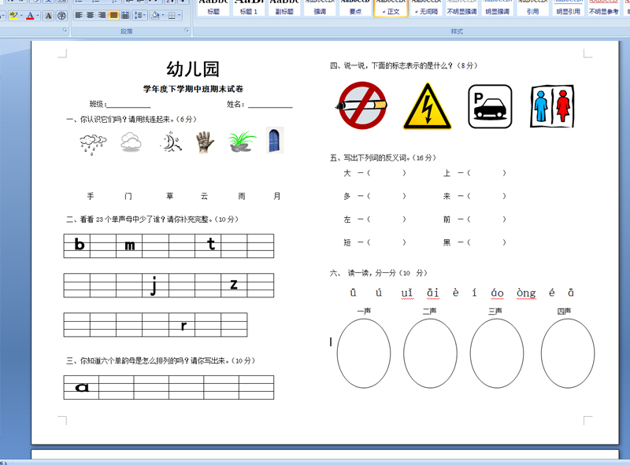Select the 正文 style
Viewport: 630px width, 465px height.
[391, 8]
